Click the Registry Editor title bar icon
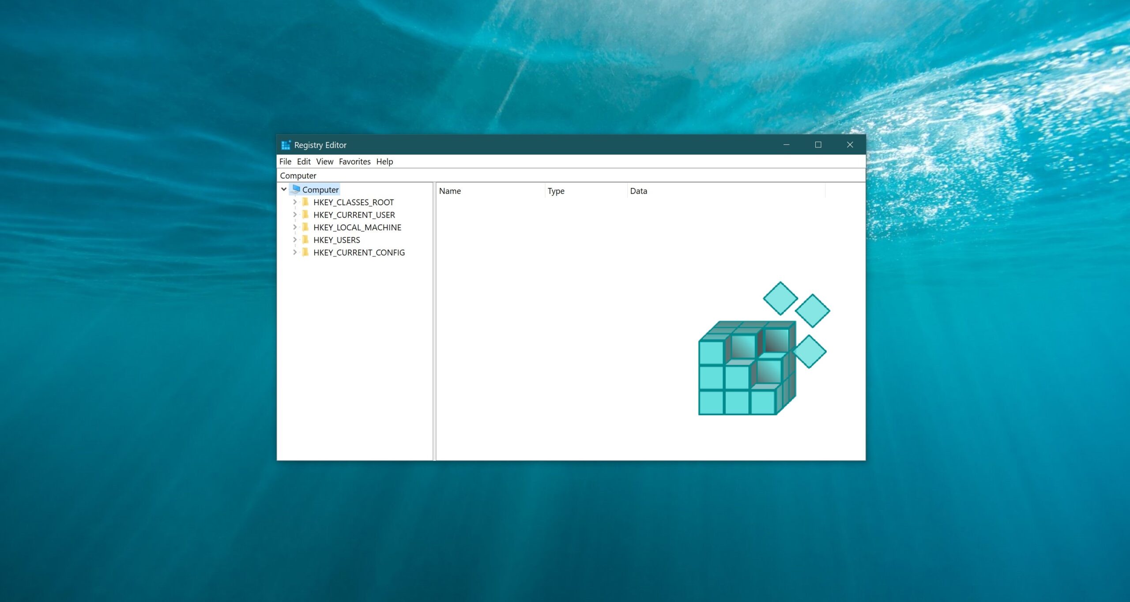 tap(286, 145)
